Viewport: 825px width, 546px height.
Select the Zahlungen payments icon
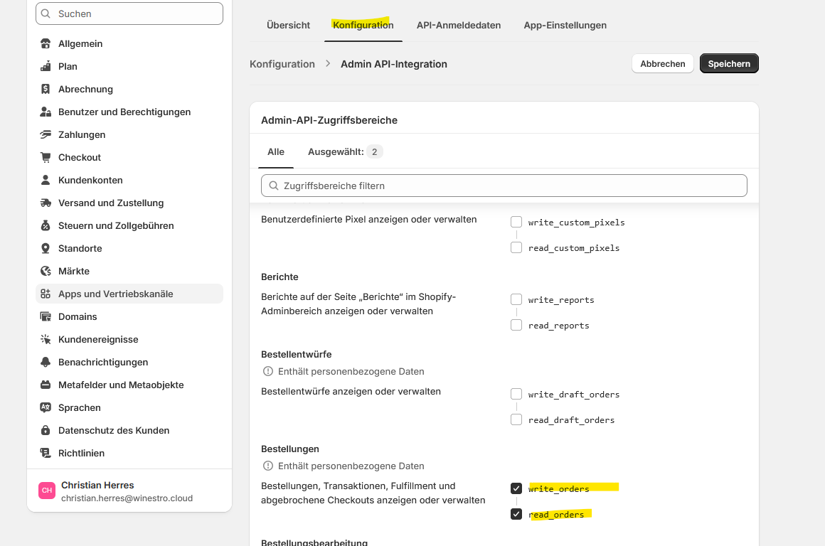[46, 134]
